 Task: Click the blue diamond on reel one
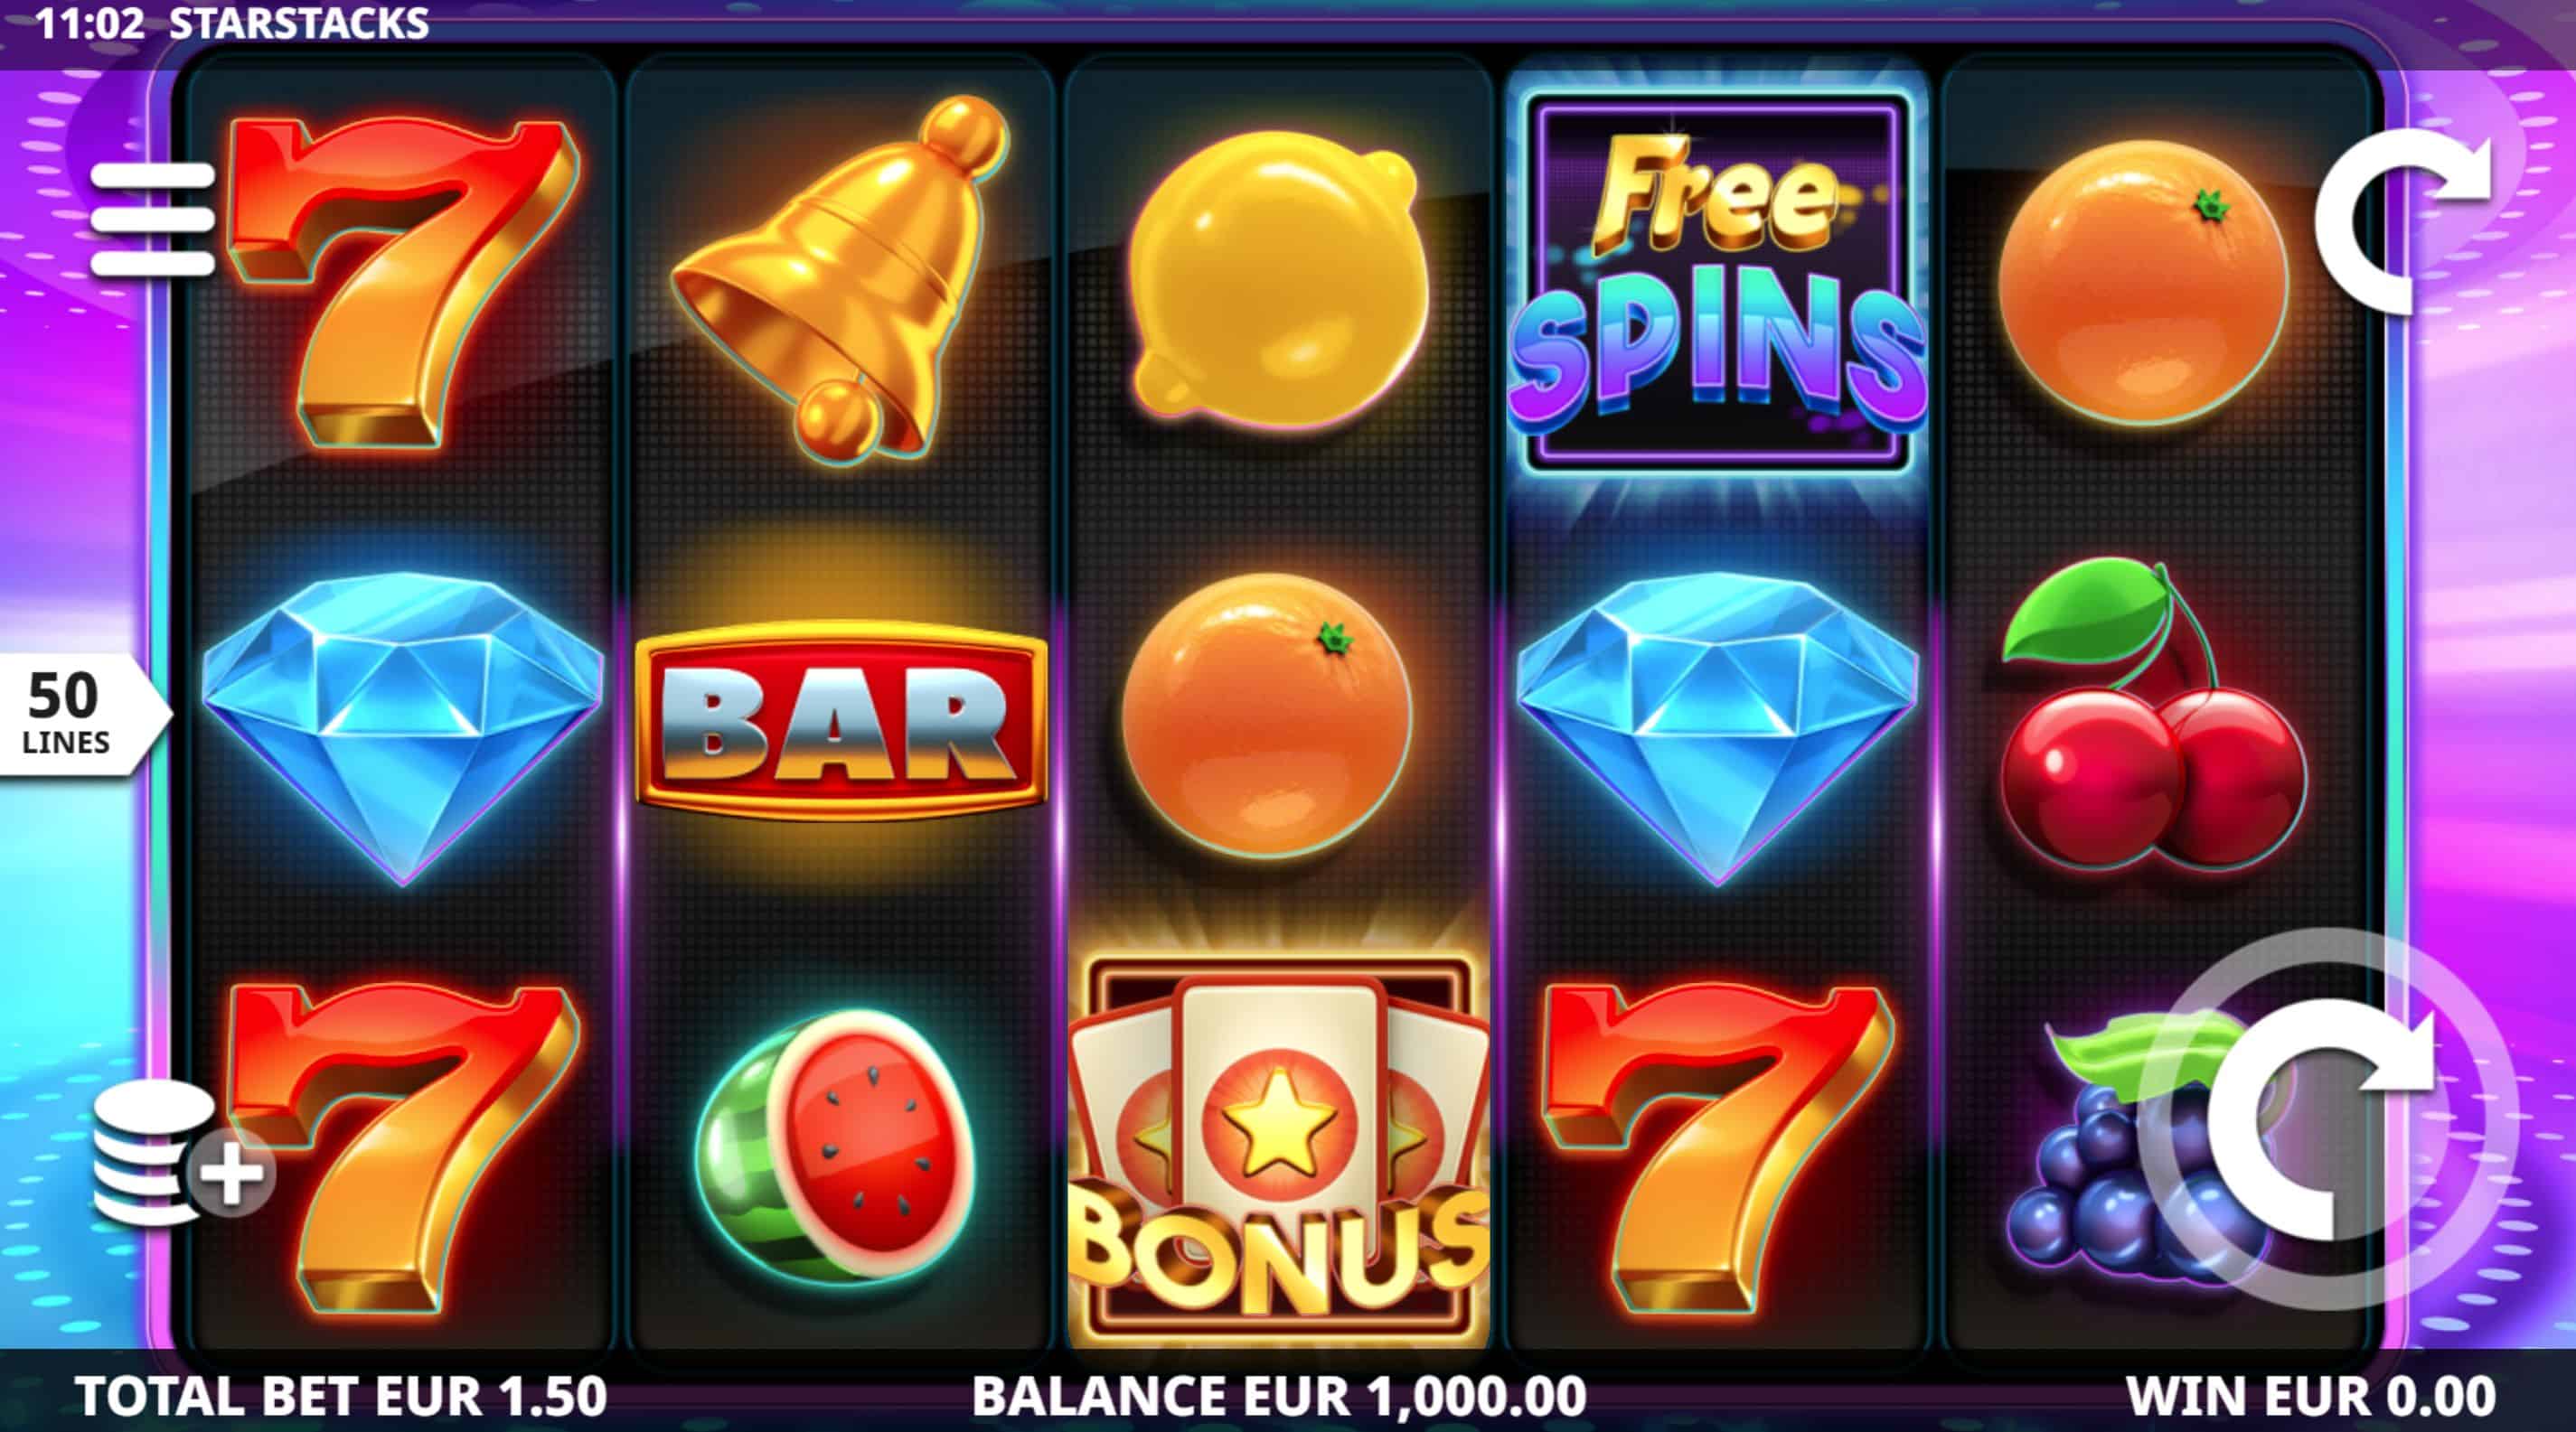pos(402,728)
